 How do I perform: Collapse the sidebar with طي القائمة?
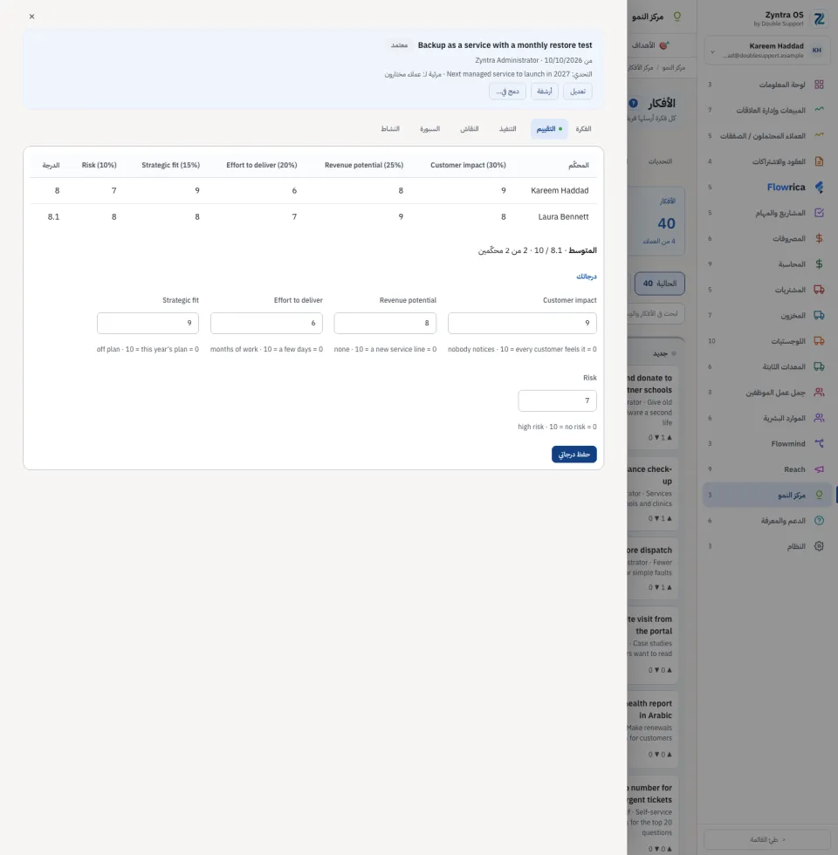tap(767, 839)
